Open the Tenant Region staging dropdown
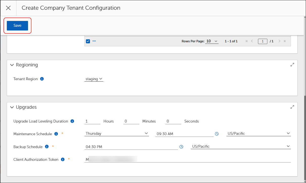 click(94, 79)
